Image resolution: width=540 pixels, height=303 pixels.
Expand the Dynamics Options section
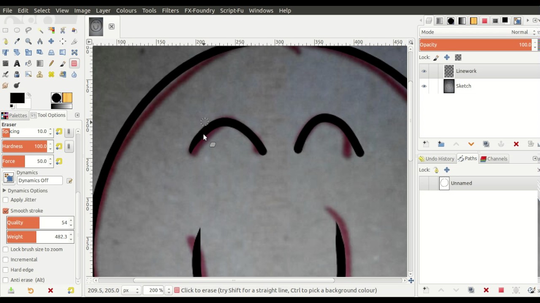click(x=4, y=191)
